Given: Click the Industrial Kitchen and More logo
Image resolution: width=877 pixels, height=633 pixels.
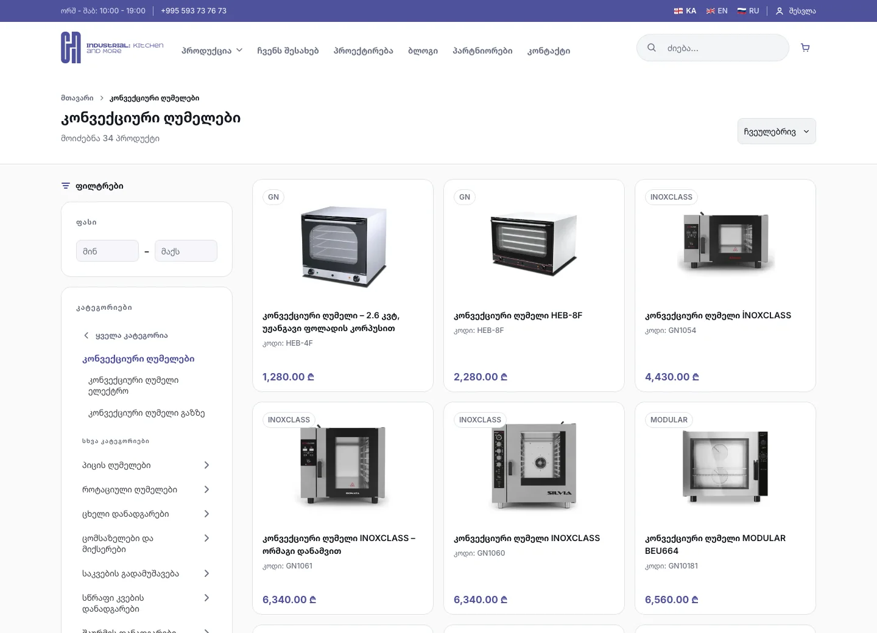Looking at the screenshot, I should (x=113, y=47).
